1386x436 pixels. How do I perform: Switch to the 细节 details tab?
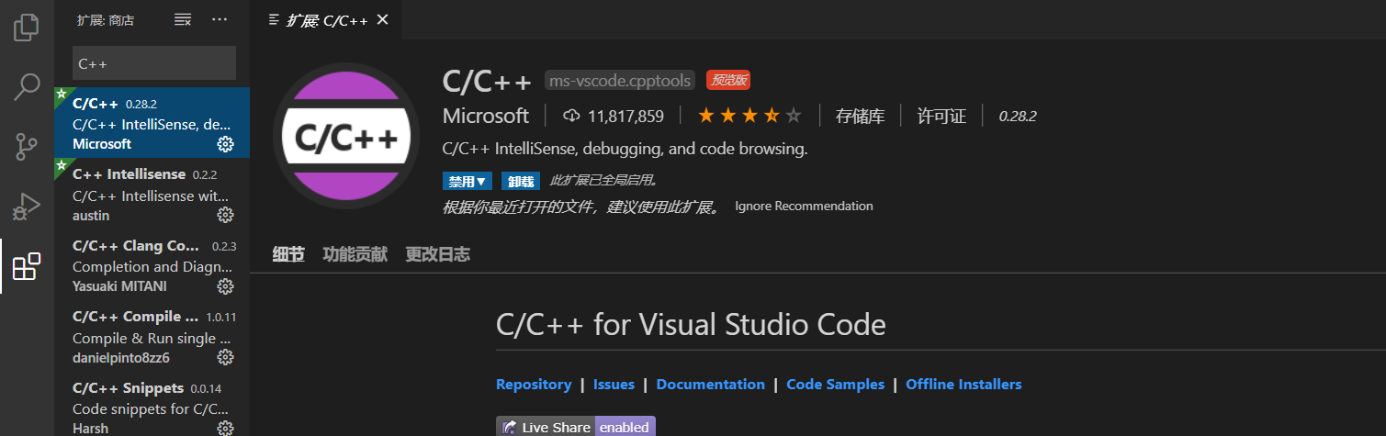point(288,254)
